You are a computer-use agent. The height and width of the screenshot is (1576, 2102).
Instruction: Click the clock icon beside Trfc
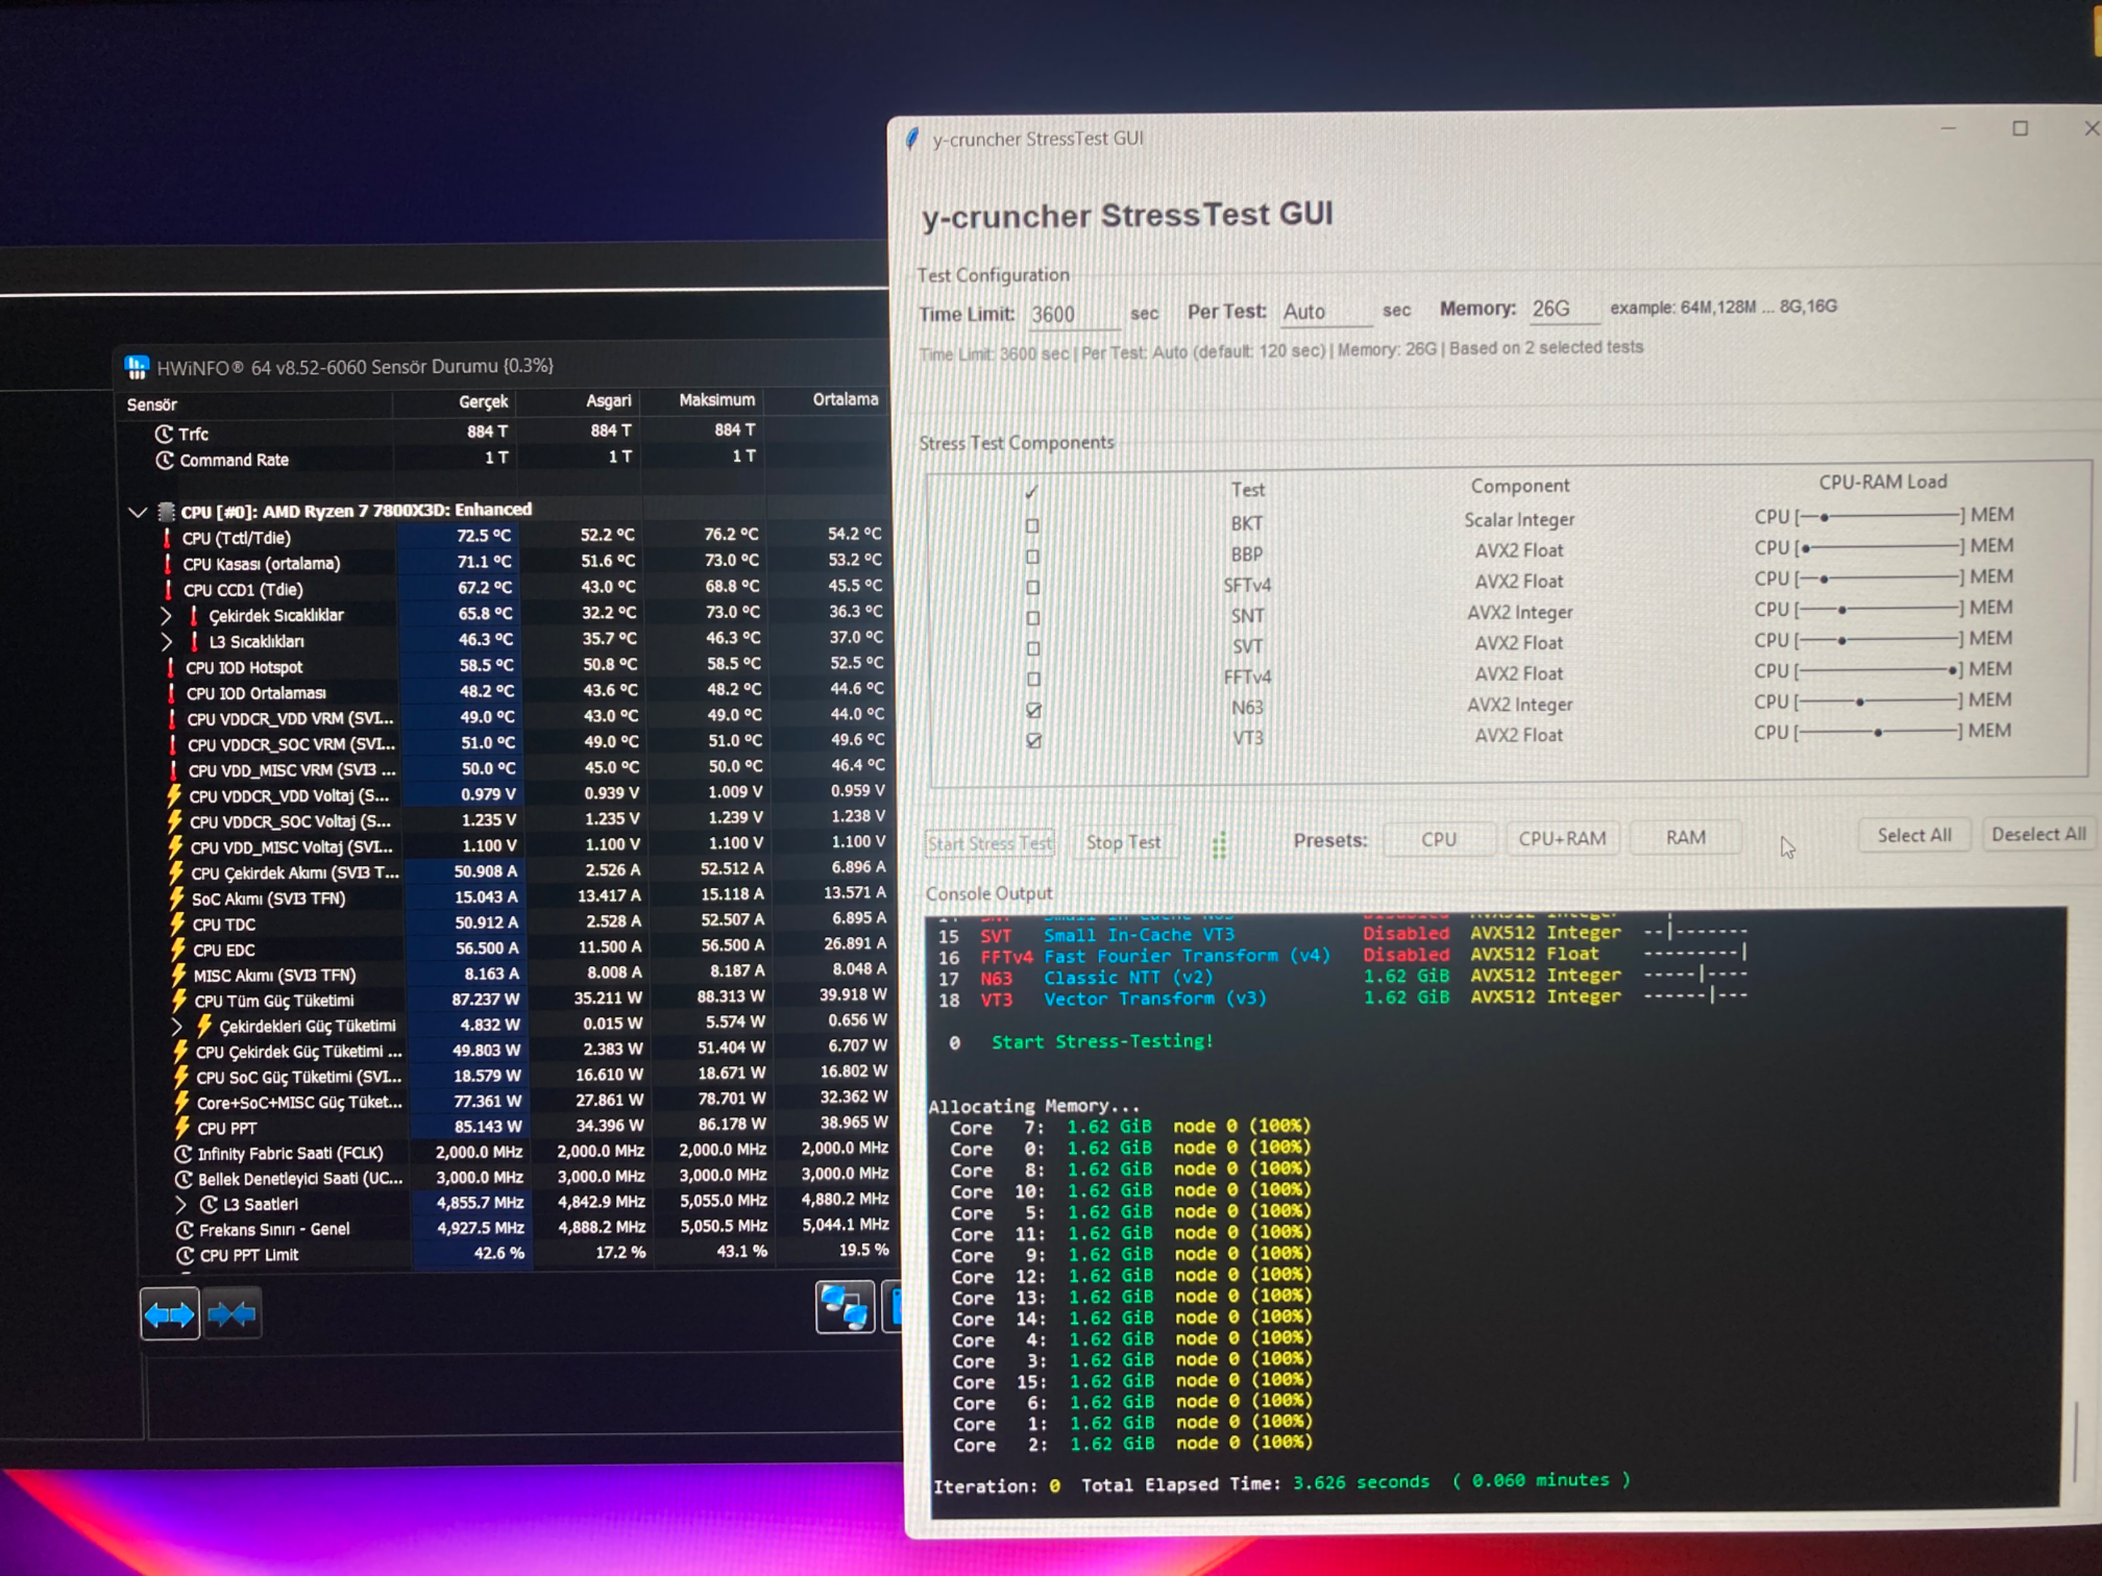[163, 434]
